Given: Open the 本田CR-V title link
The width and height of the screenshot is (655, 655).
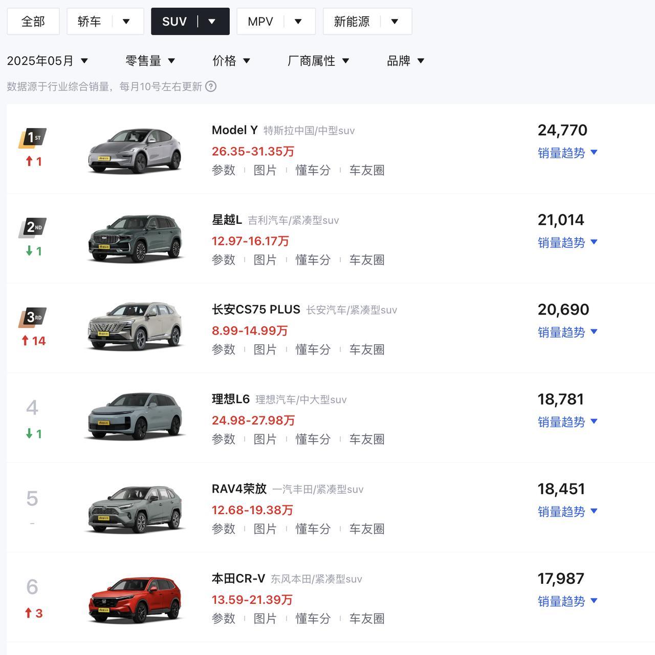Looking at the screenshot, I should [238, 578].
